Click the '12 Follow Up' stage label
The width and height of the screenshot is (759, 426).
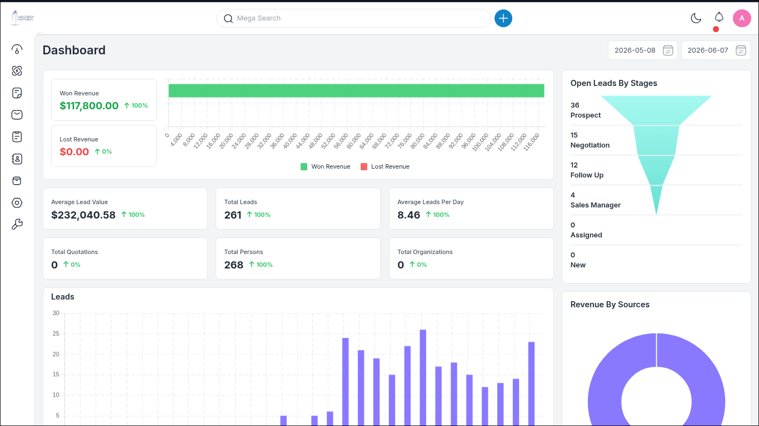(587, 170)
